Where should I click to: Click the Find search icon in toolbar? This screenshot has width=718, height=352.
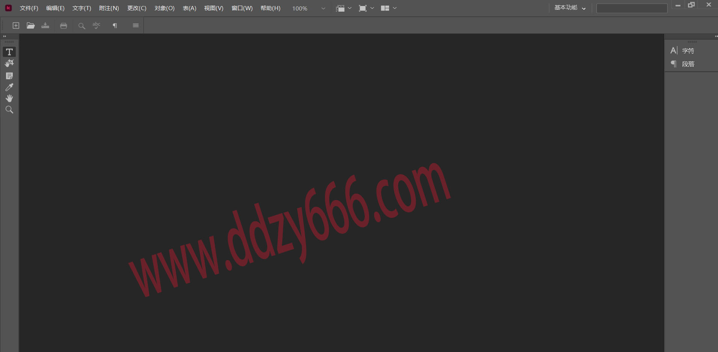pos(81,26)
